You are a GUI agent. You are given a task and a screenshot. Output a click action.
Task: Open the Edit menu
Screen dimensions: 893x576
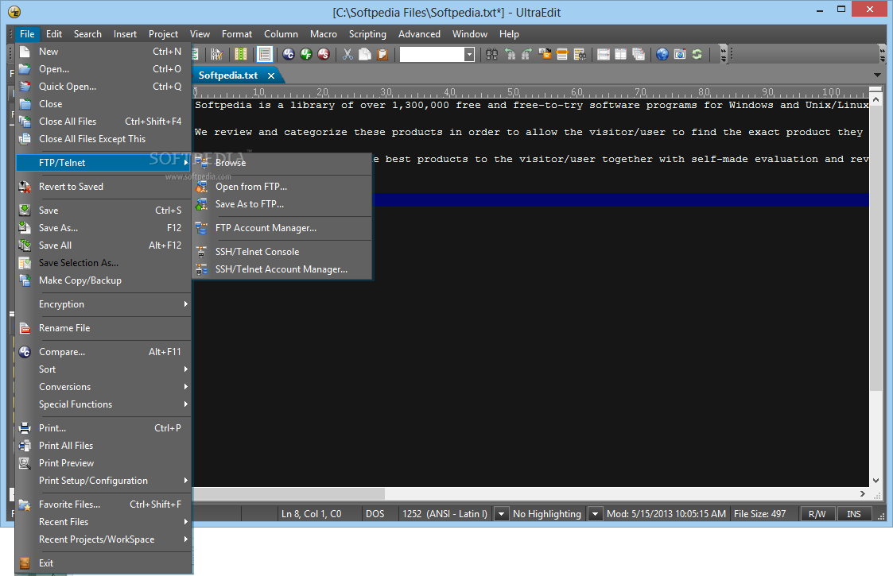coord(54,34)
